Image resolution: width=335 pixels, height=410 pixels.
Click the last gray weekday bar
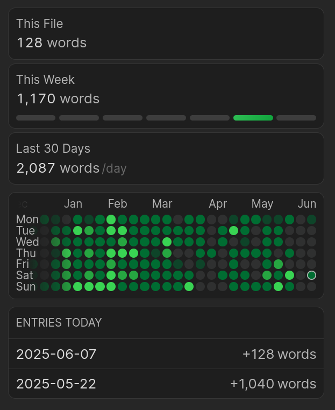click(296, 118)
